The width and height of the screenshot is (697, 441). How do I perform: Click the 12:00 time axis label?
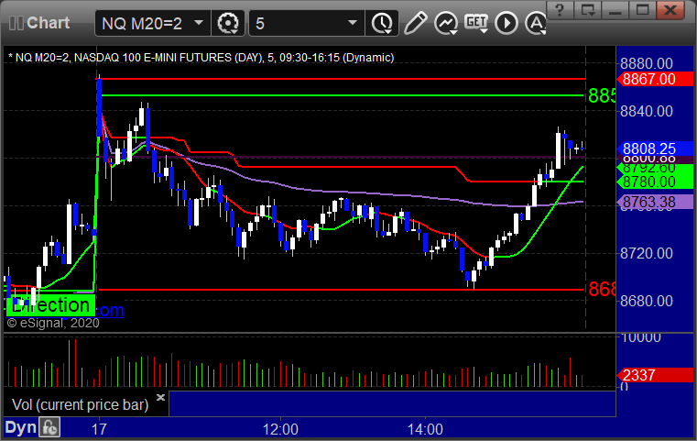pyautogui.click(x=280, y=429)
